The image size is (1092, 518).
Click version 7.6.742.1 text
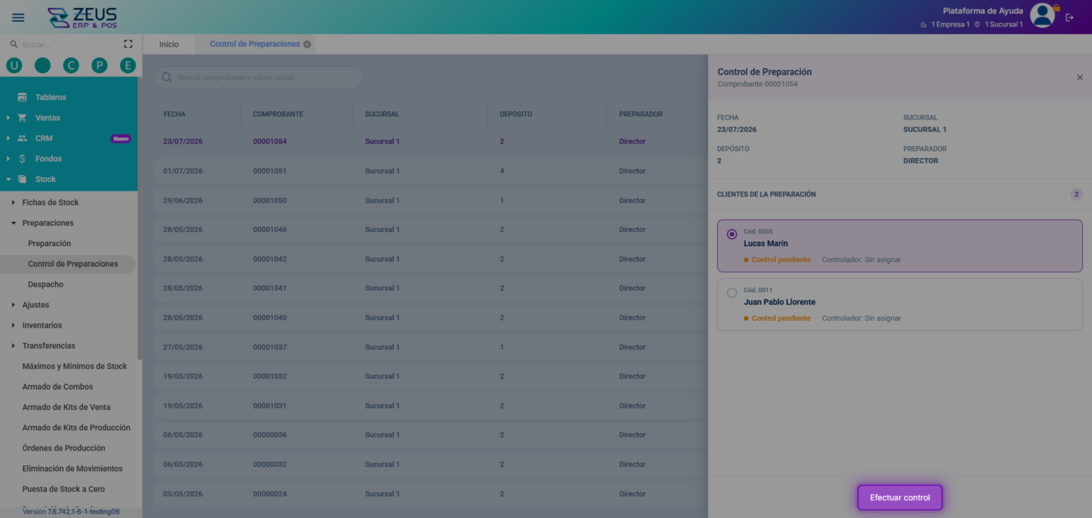point(71,512)
